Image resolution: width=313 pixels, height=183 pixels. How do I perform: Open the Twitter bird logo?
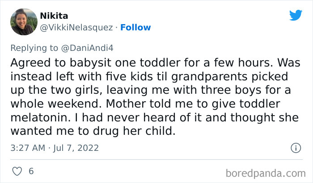click(x=296, y=16)
